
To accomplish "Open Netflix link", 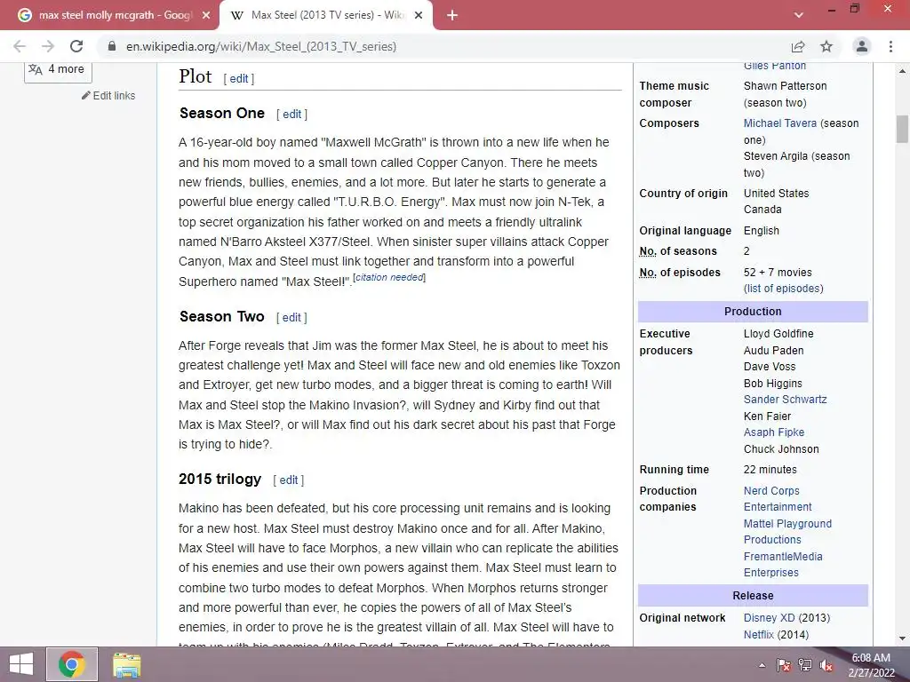I will pyautogui.click(x=759, y=634).
